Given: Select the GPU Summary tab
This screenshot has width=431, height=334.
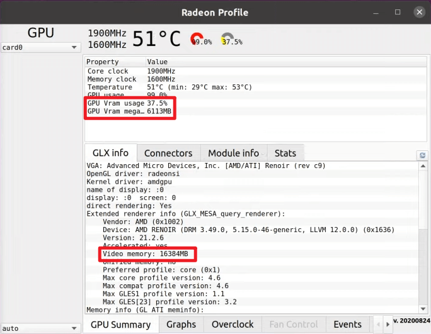Looking at the screenshot, I should click(x=120, y=325).
